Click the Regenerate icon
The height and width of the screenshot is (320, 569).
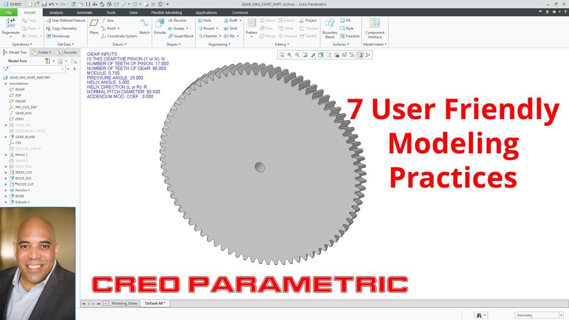pos(11,24)
